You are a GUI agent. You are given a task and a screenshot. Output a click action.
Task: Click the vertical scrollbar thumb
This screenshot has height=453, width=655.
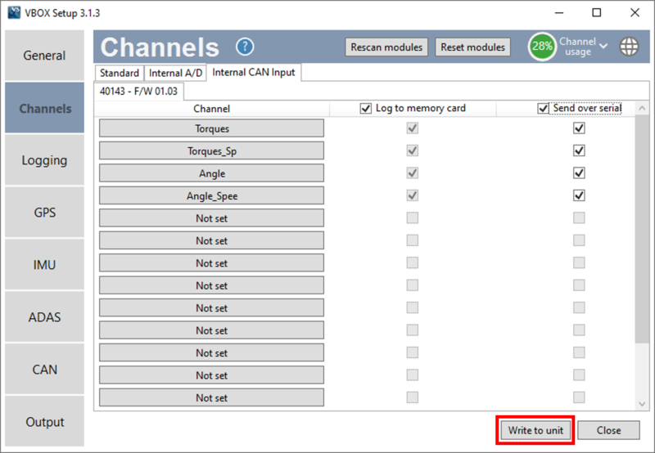[x=642, y=230]
